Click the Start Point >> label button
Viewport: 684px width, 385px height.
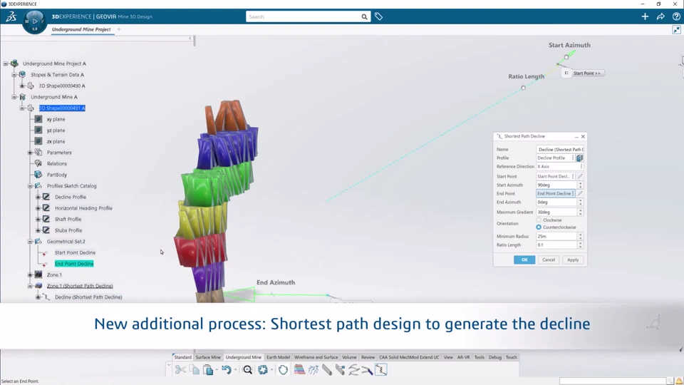(586, 73)
